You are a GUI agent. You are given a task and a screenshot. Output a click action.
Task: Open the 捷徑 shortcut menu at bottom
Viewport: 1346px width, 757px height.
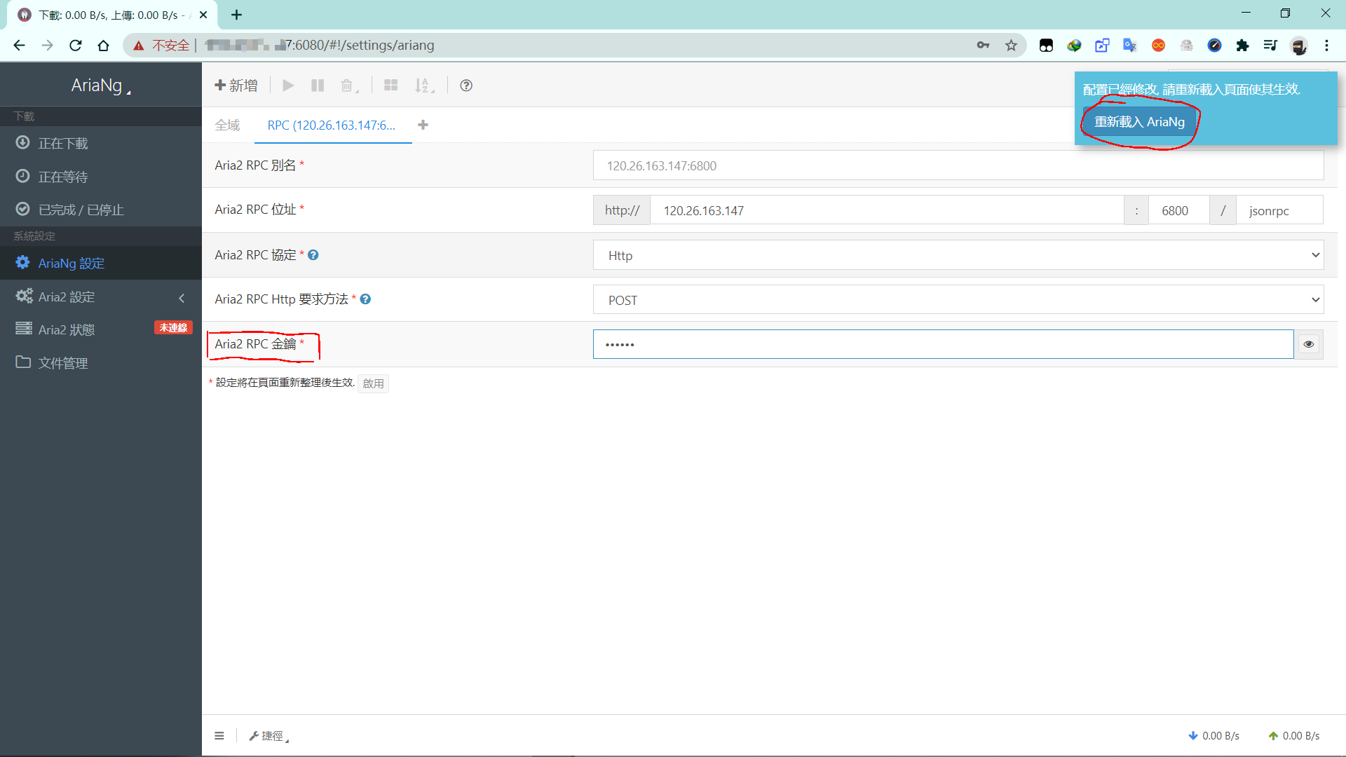click(x=269, y=735)
